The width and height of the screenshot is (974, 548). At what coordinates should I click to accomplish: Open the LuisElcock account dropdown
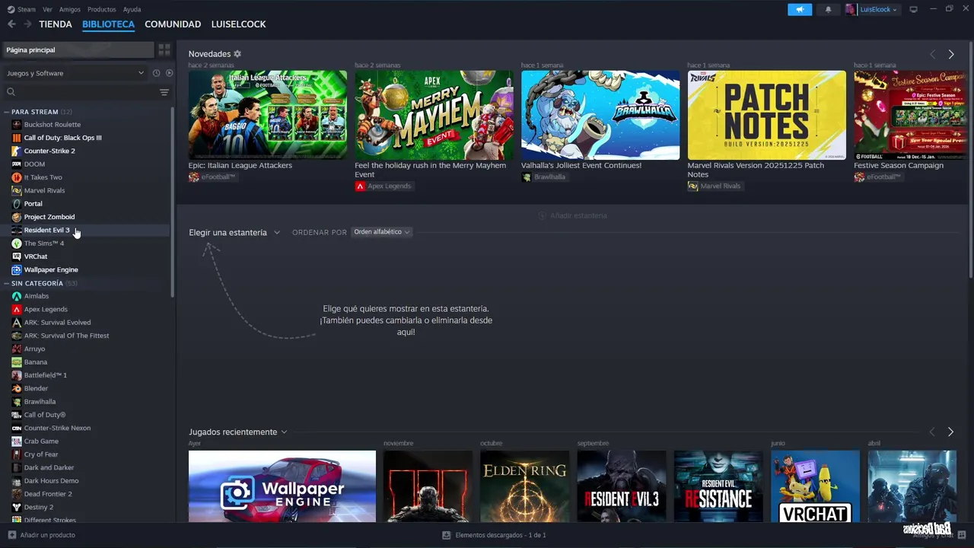tap(877, 9)
